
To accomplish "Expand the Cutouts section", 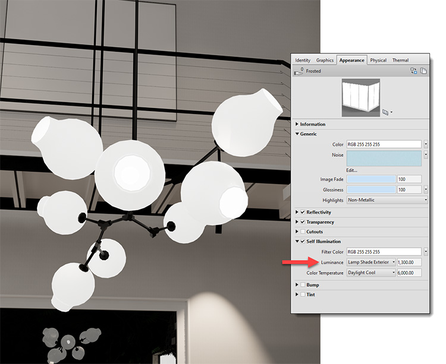I will click(x=297, y=232).
